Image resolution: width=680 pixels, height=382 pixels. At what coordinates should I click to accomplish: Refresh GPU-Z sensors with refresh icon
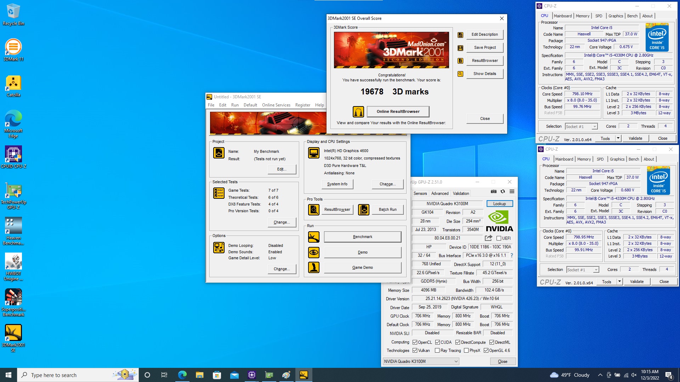(503, 191)
